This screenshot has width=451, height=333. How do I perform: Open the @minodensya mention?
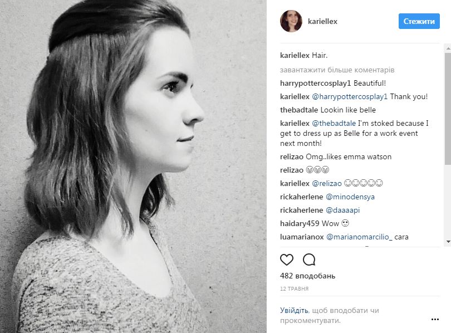[x=350, y=197]
